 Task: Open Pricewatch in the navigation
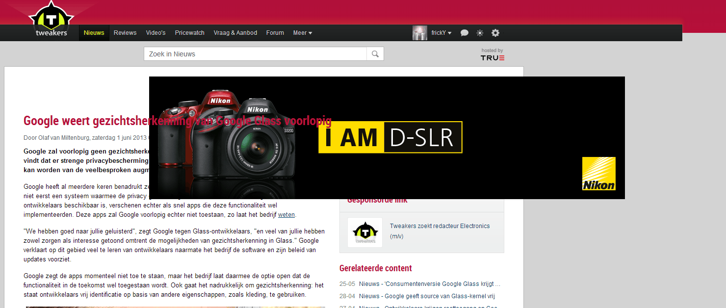(x=189, y=33)
